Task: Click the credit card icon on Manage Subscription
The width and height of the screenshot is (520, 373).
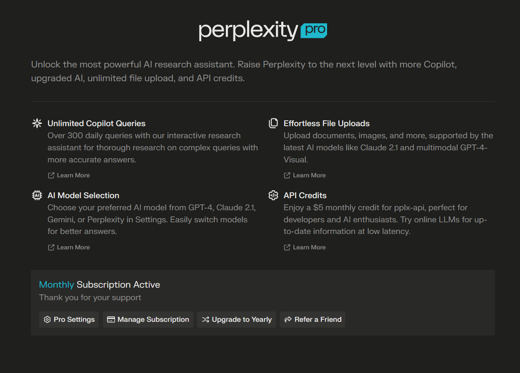Action: pyautogui.click(x=111, y=319)
